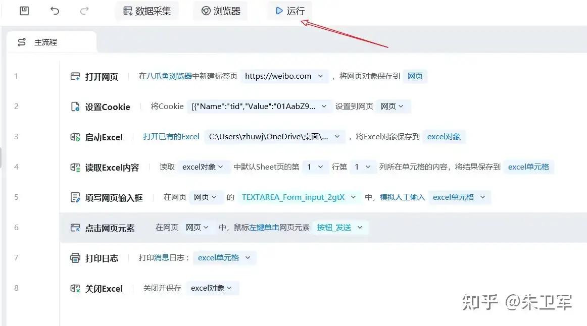Click the 填写网页输入框 step icon
Screen dimensions: 587x326
tap(75, 197)
